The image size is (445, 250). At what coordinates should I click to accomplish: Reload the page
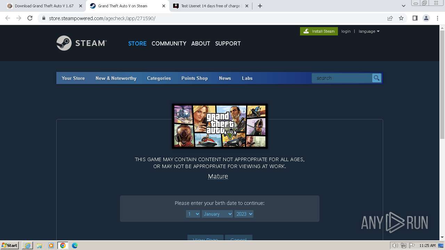30,18
